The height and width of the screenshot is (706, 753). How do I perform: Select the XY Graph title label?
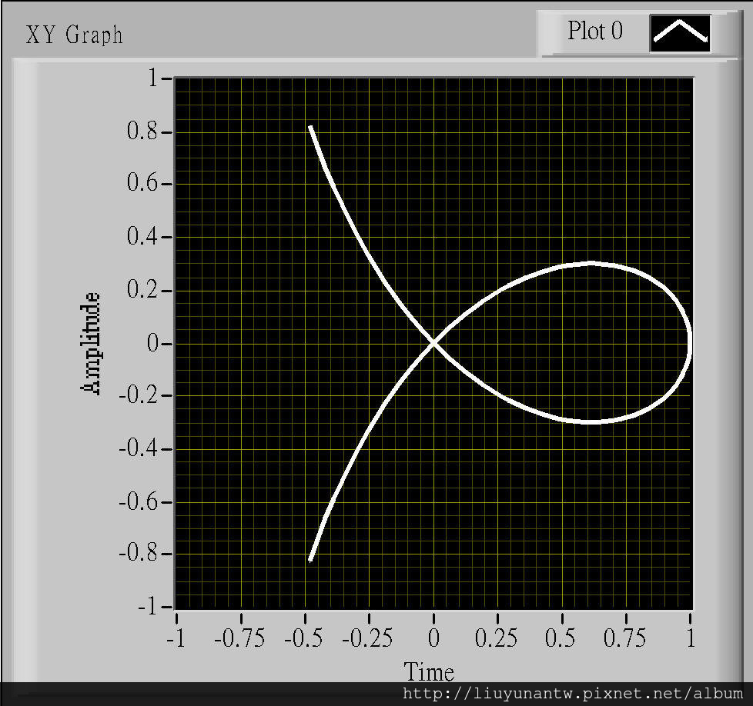point(74,35)
